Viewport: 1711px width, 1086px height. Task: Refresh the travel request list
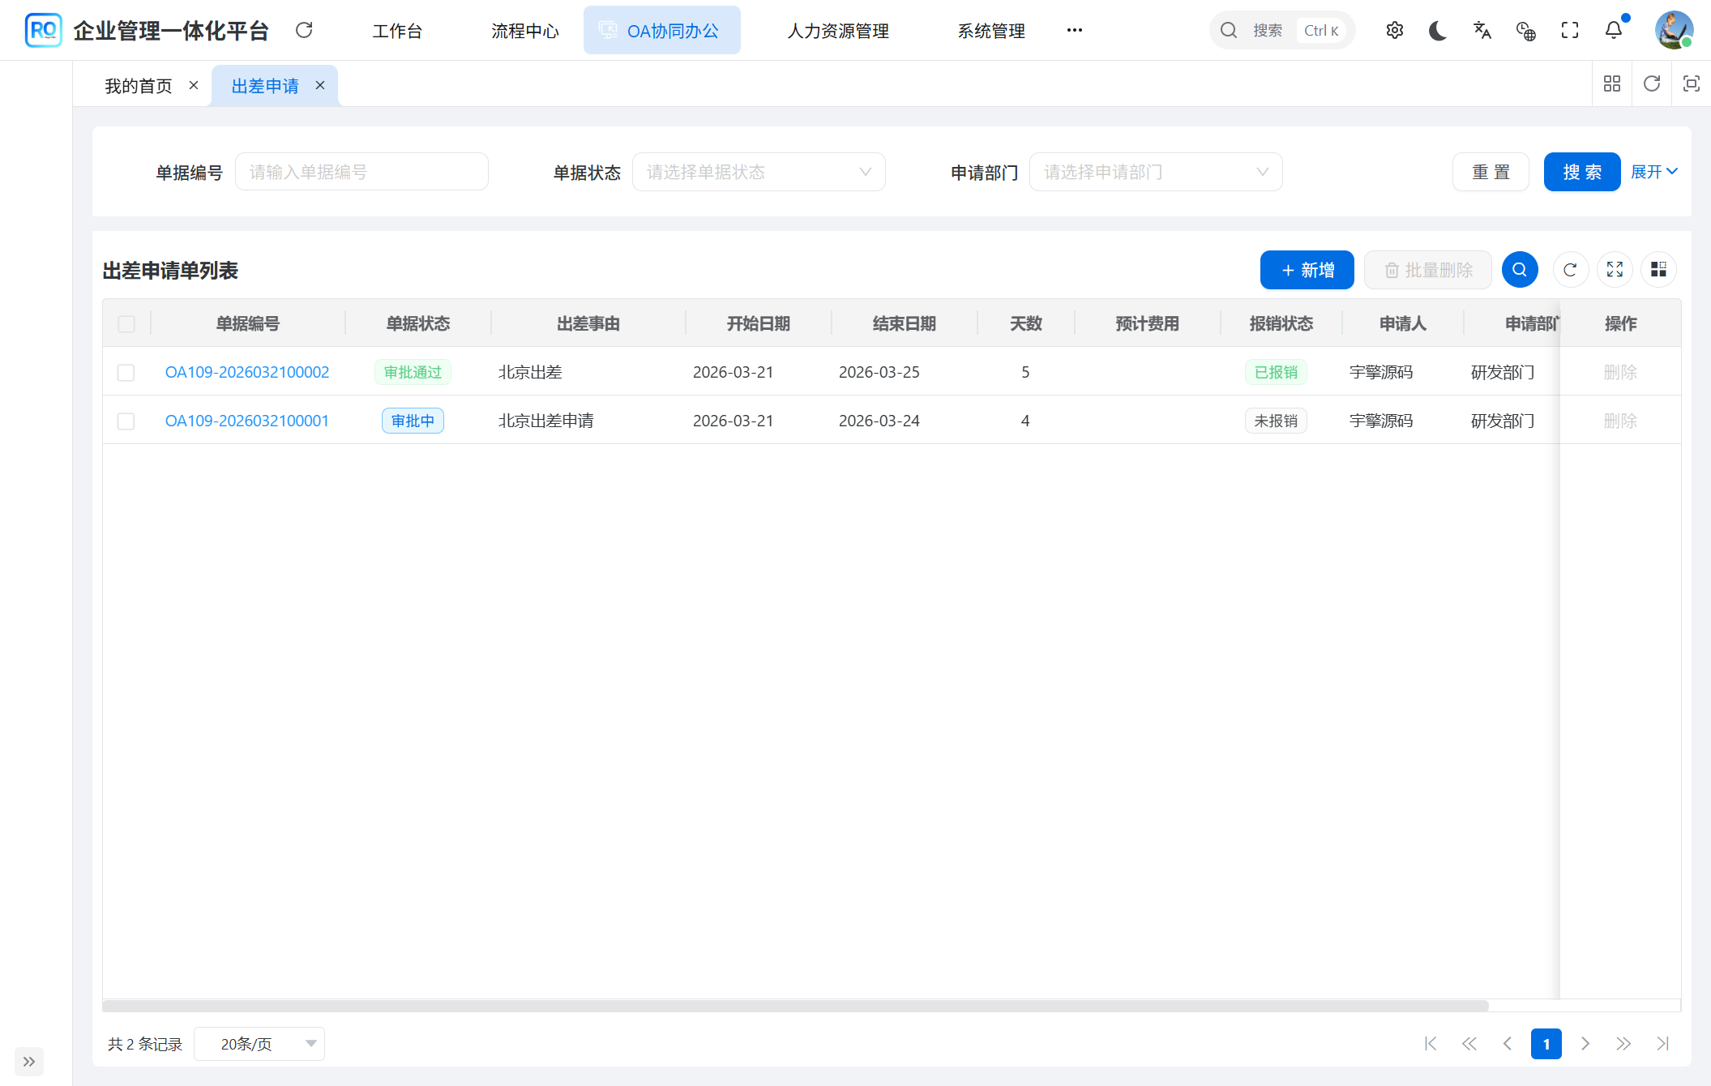1570,270
